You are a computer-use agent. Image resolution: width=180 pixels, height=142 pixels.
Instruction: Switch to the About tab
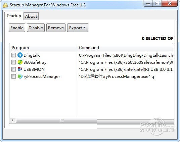(31, 16)
